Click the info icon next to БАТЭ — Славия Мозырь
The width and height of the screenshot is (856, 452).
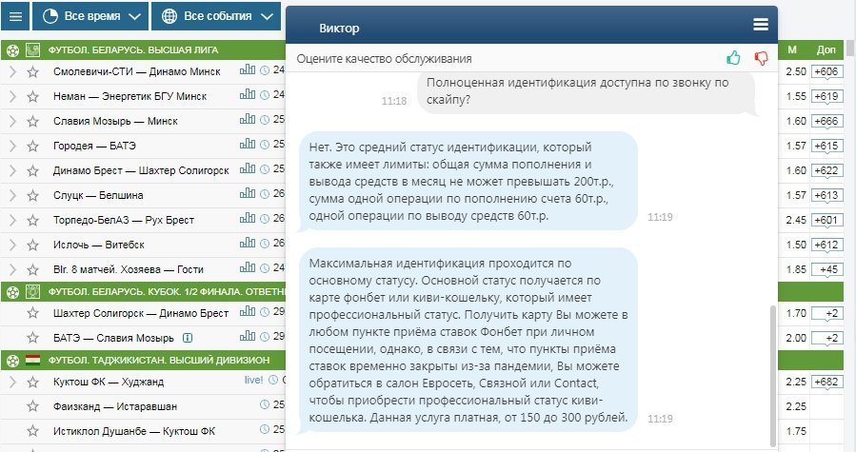188,337
